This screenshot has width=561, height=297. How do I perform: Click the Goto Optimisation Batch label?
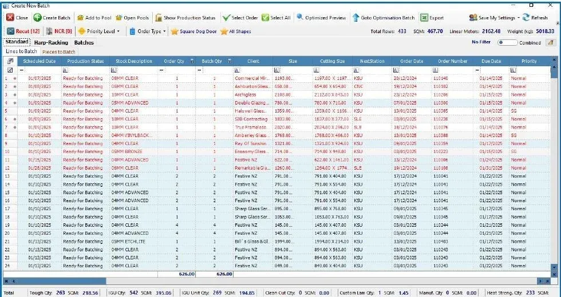coord(388,18)
